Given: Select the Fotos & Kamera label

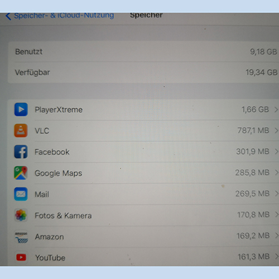Looking at the screenshot, I should pos(63,215).
